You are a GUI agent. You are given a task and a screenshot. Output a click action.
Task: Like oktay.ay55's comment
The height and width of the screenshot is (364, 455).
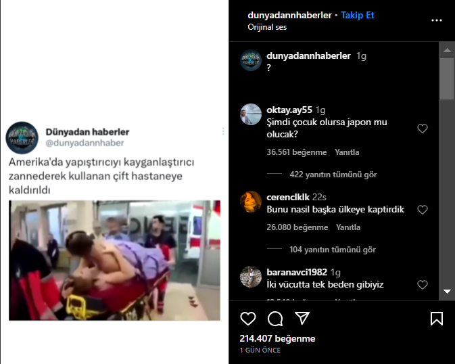click(423, 129)
